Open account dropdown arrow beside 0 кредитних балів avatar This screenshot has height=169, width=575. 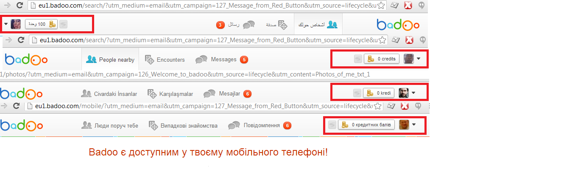(x=414, y=125)
